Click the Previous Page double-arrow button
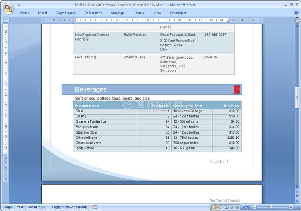This screenshot has width=301, height=211. (x=297, y=191)
